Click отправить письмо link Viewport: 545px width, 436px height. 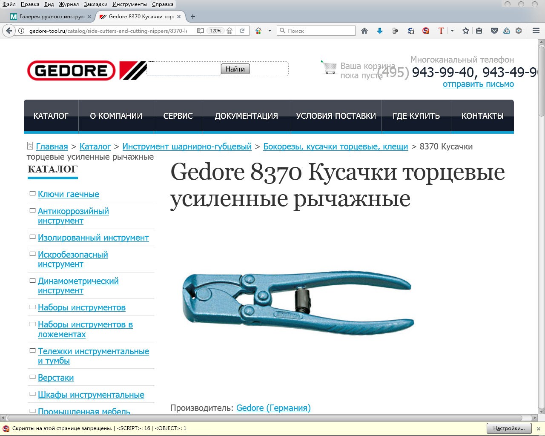(x=478, y=84)
